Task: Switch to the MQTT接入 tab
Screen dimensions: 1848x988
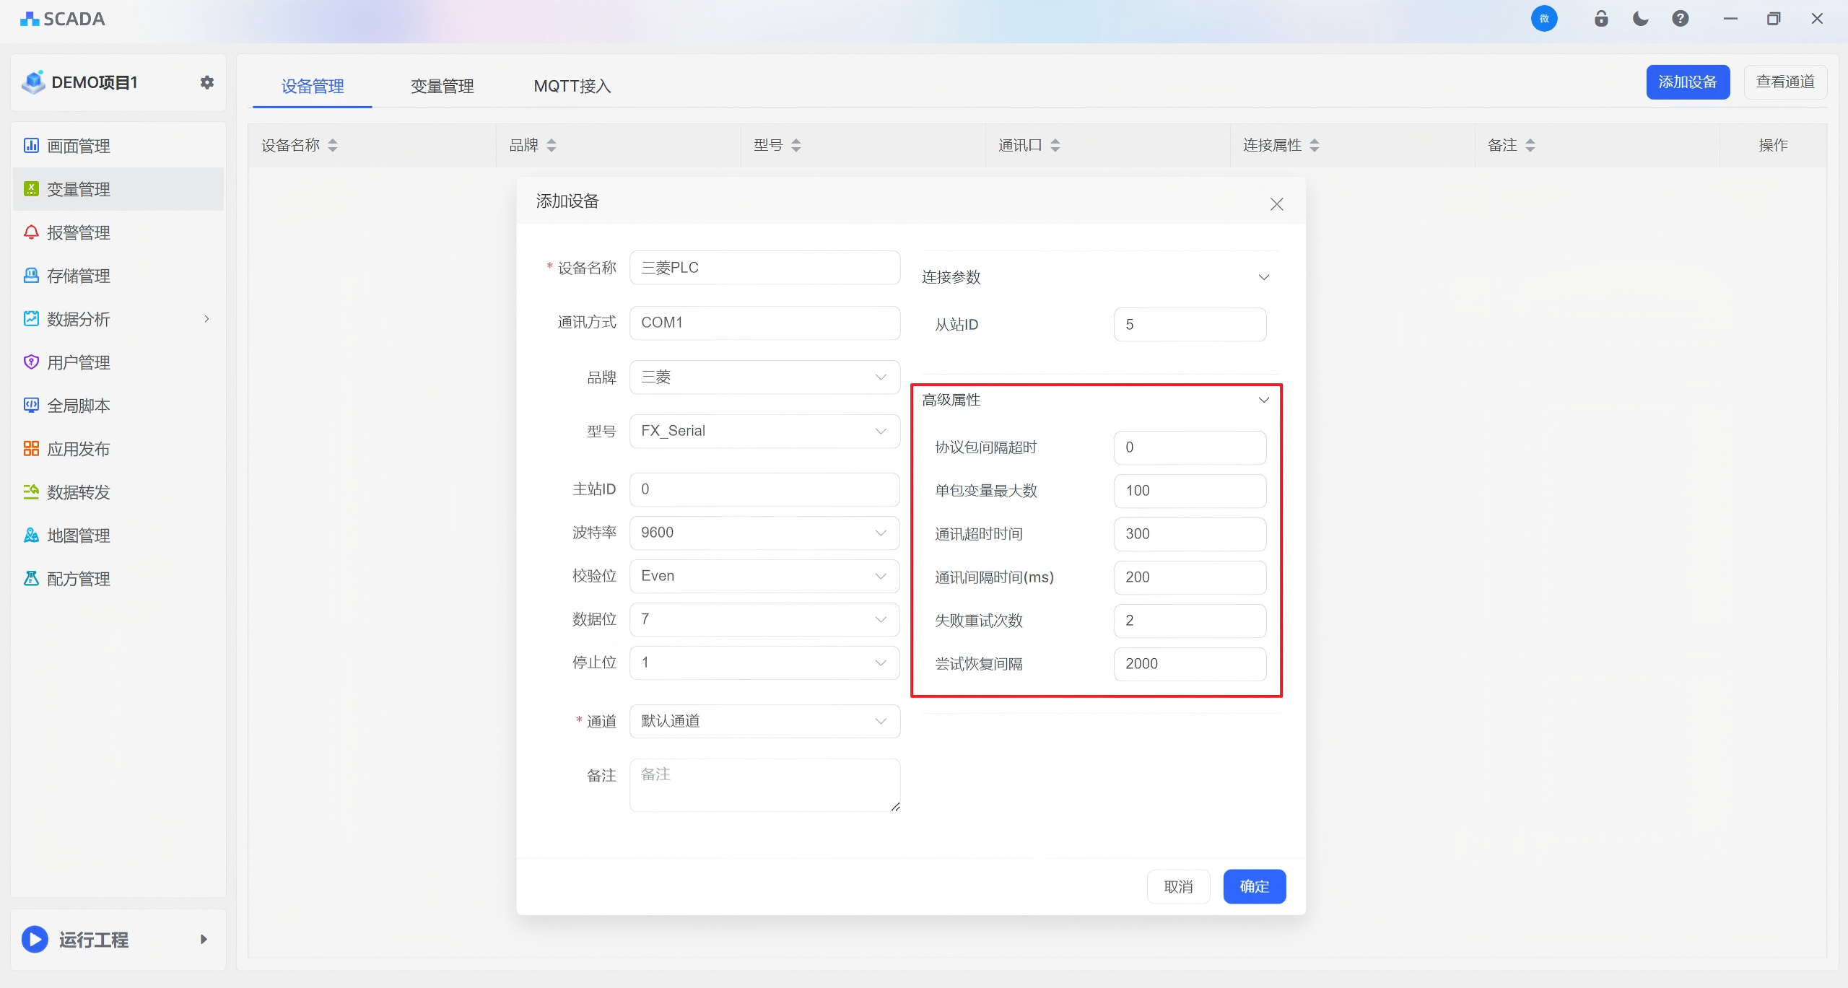Action: click(x=572, y=87)
